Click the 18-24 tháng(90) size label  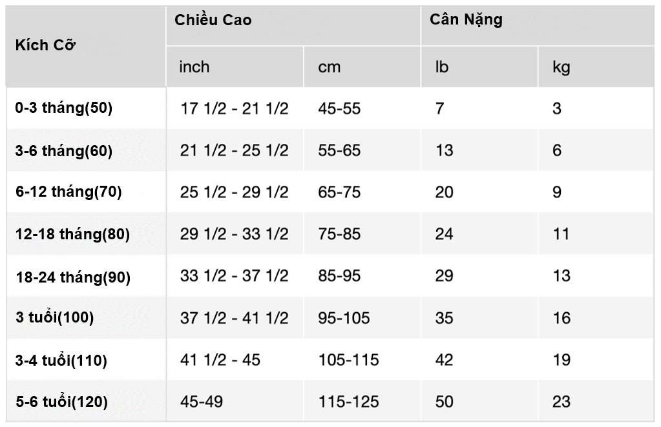pyautogui.click(x=72, y=277)
